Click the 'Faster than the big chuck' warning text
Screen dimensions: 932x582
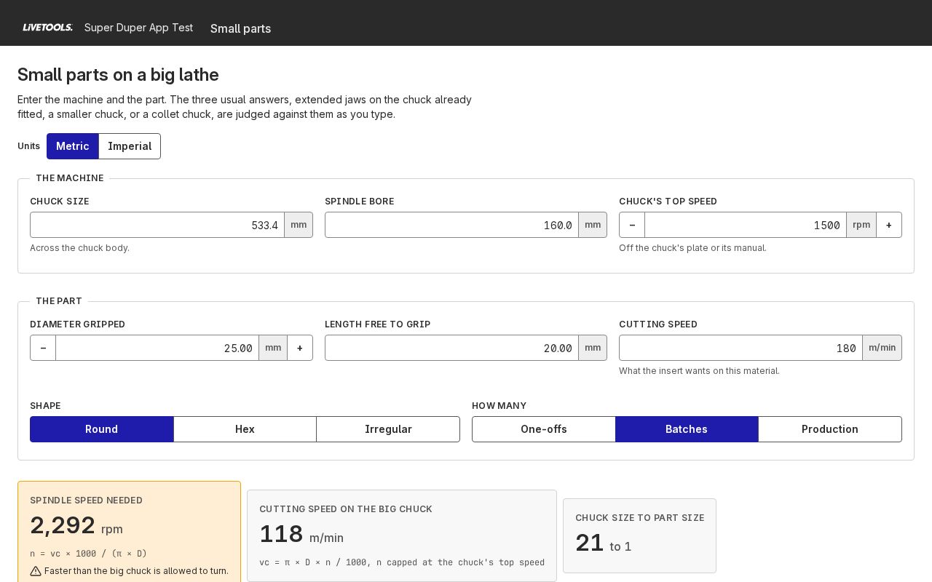click(136, 571)
